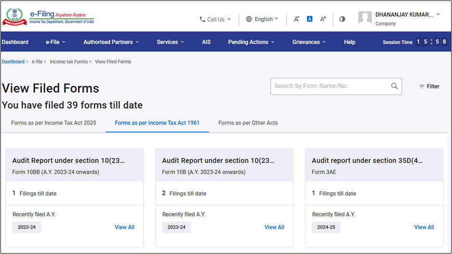452x254 pixels.
Task: Expand the e-File menu
Action: [55, 42]
